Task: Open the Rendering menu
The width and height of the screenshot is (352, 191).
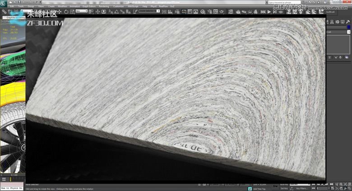Action: coord(104,6)
